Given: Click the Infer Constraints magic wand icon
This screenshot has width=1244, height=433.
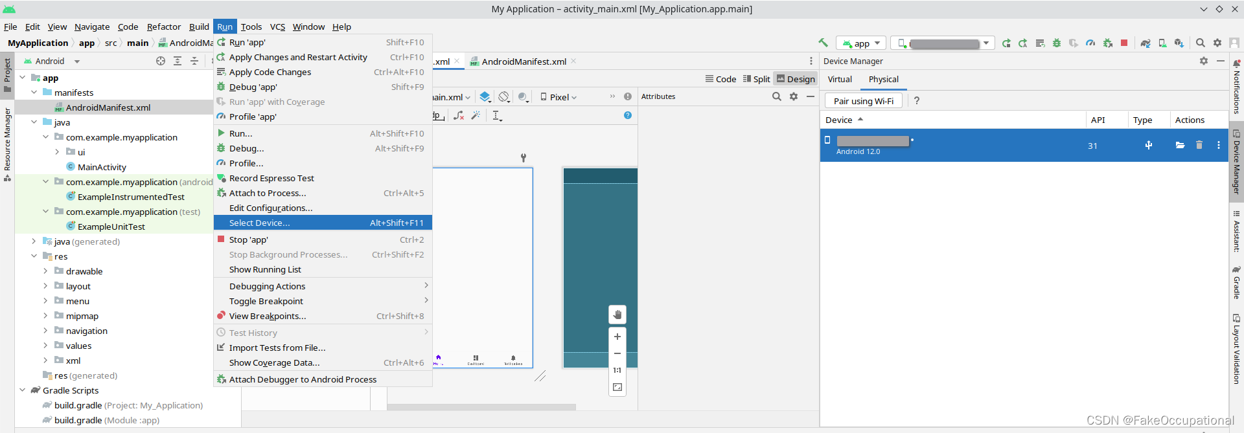Looking at the screenshot, I should [476, 115].
